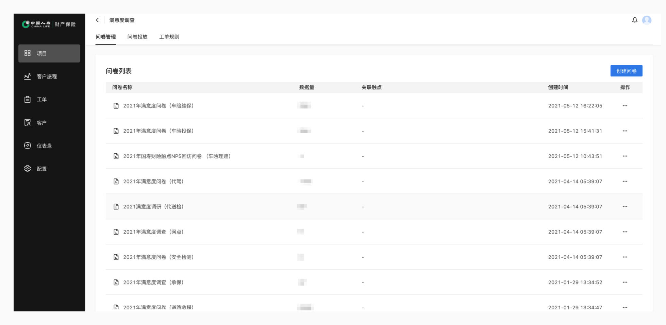
Task: Click the 满意度调查 page title
Action: 122,20
